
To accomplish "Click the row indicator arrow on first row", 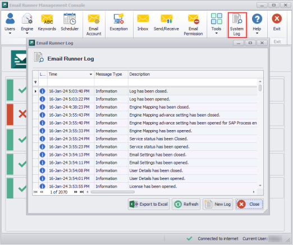I will [x=35, y=91].
